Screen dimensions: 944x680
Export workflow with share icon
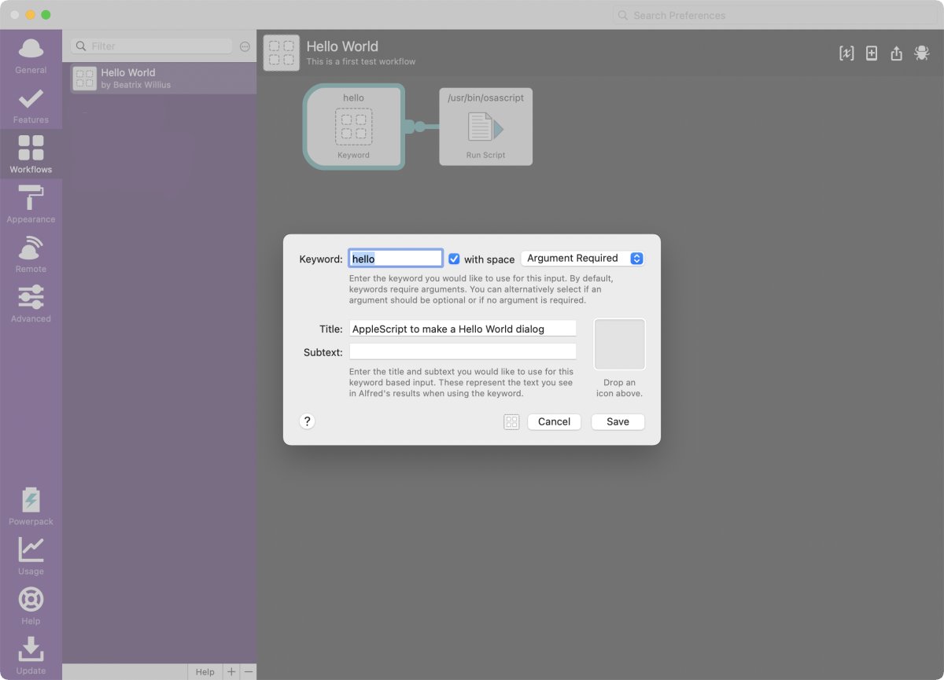[897, 53]
